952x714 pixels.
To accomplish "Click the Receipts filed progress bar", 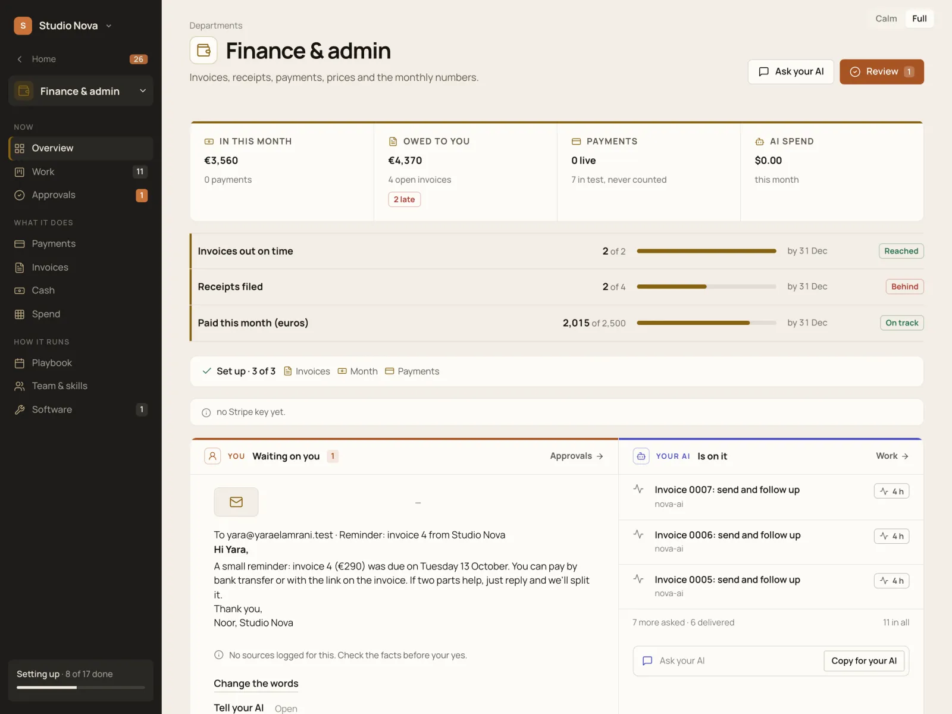I will pos(706,287).
